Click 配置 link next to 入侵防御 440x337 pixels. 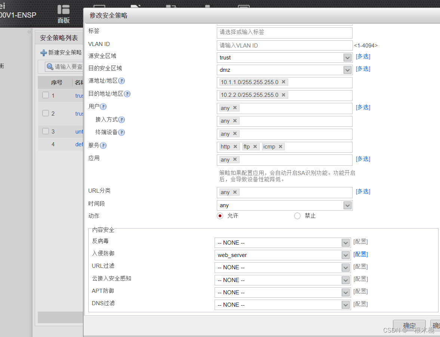(361, 254)
